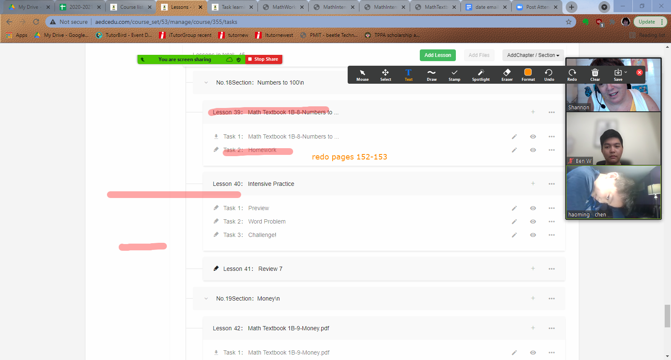The width and height of the screenshot is (671, 360).
Task: Open more options for Lesson 40
Action: 551,184
